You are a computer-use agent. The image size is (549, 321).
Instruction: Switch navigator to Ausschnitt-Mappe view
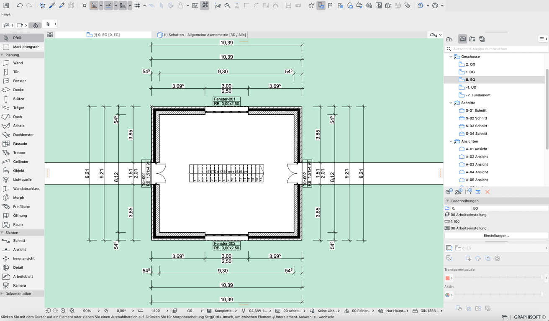click(x=462, y=39)
